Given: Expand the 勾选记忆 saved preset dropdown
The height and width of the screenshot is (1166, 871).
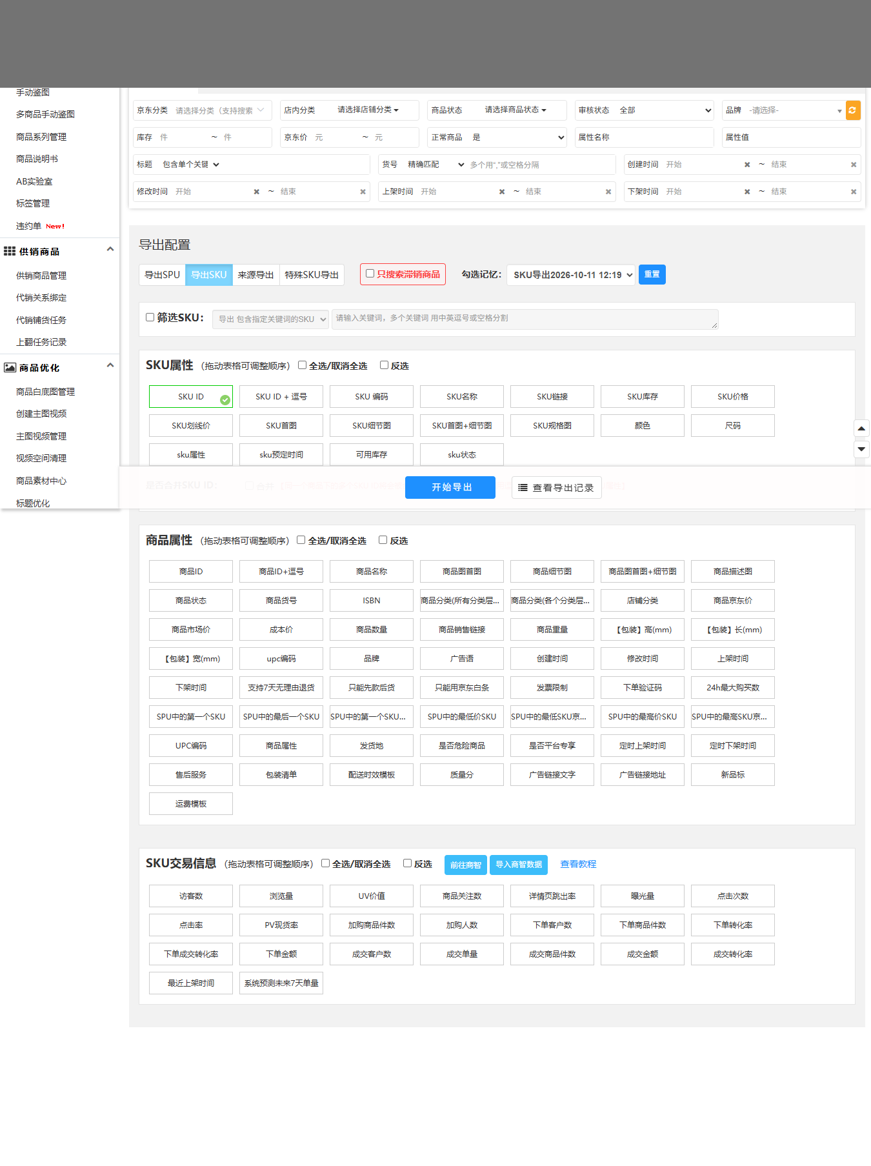Looking at the screenshot, I should [x=571, y=275].
